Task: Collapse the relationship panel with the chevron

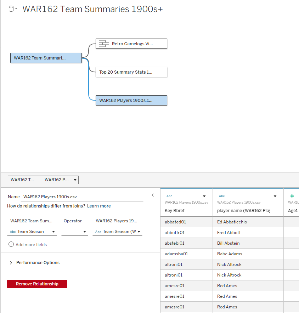Action: (153, 195)
